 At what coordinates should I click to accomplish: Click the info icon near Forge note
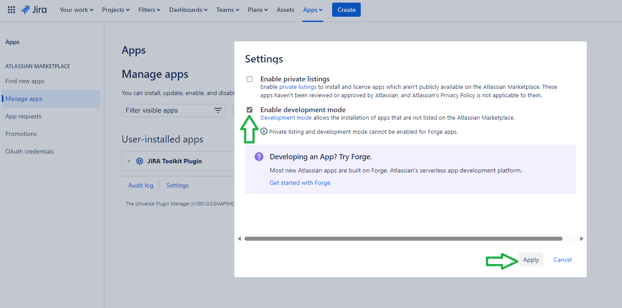(264, 131)
